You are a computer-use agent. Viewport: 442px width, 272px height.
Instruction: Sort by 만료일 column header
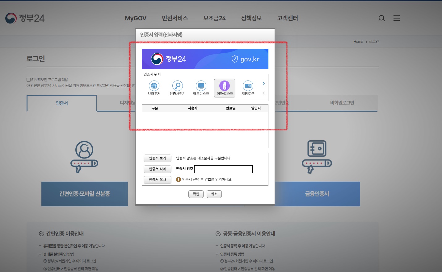231,108
